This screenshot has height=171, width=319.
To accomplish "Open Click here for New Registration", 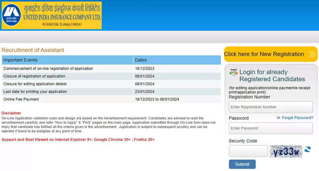I will tap(271, 54).
